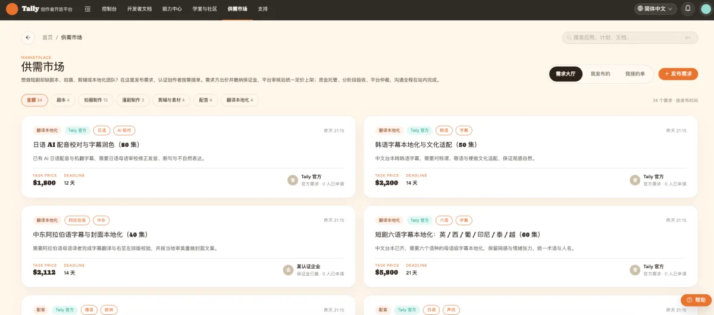Click Tally 官方 avatar on Japanese dubbing card
The image size is (714, 315).
[293, 179]
